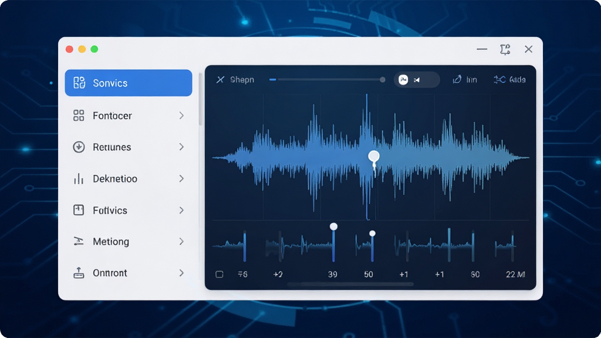Click the Inn button label
Screen dimensions: 601x338
pyautogui.click(x=471, y=80)
